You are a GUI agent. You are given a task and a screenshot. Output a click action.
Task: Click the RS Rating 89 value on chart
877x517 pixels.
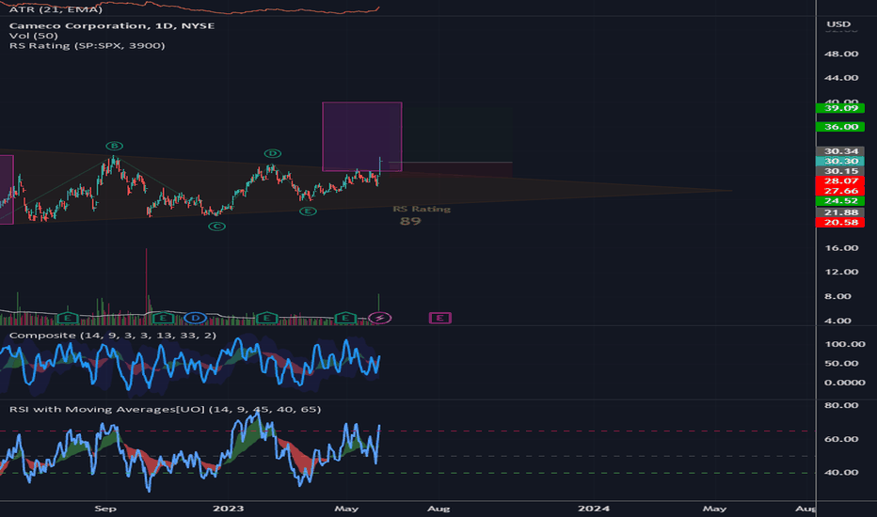[410, 221]
